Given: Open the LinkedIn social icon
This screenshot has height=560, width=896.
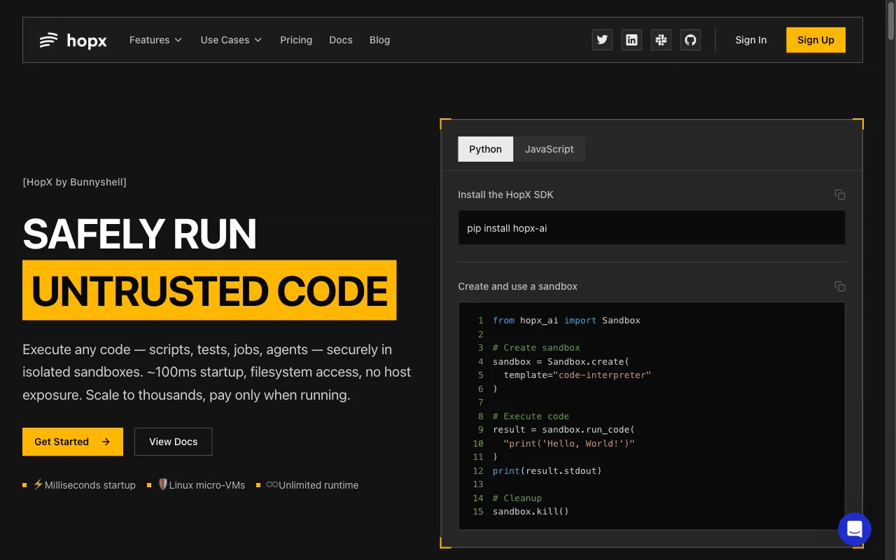Looking at the screenshot, I should pos(631,40).
